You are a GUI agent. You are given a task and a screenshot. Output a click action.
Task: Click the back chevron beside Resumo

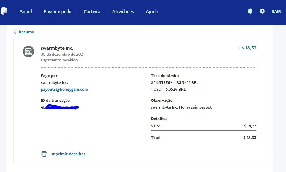[x=15, y=32]
